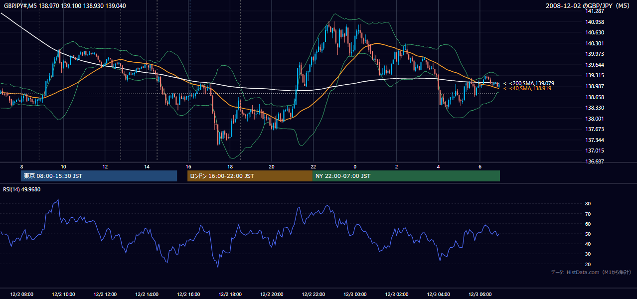Click the RSI scale value 50
This screenshot has width=637, height=299.
pos(588,234)
